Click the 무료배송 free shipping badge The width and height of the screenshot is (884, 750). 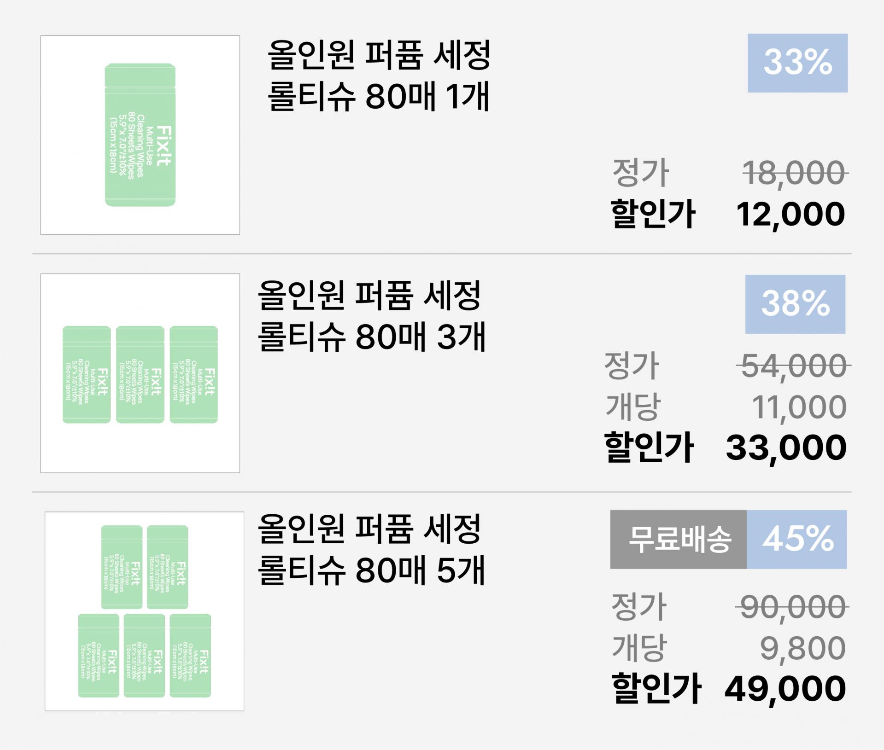[x=679, y=539]
